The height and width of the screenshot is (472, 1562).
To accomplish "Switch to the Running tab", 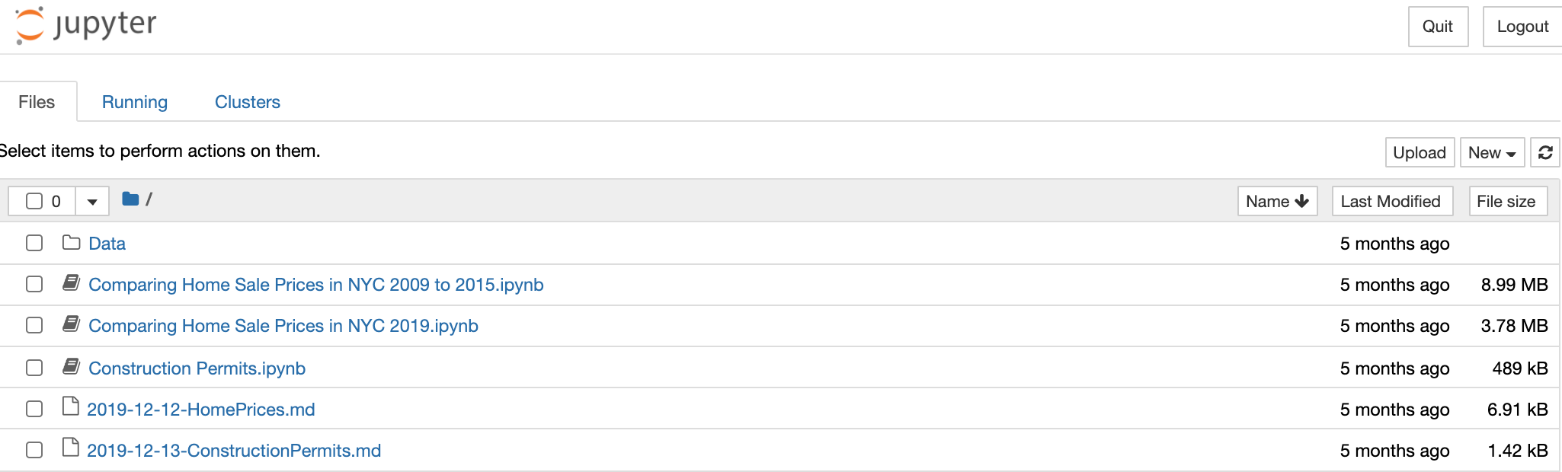I will click(134, 101).
